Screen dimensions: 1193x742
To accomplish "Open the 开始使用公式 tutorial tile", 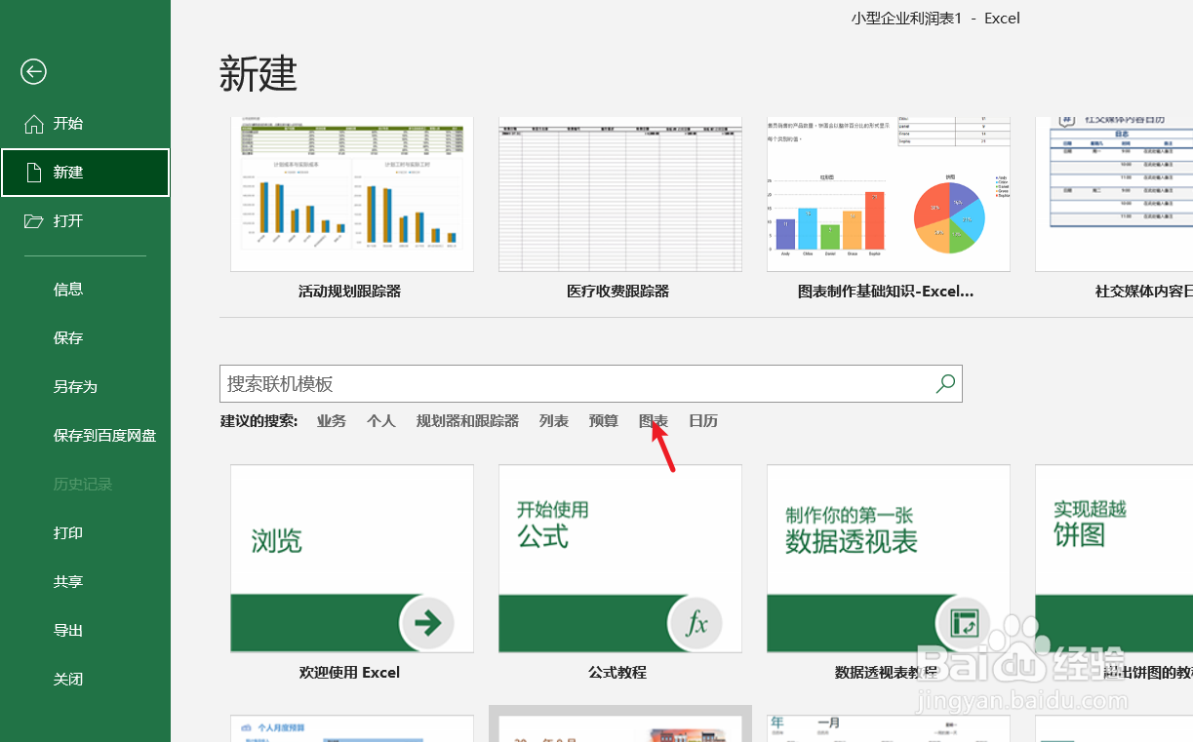I will point(620,559).
